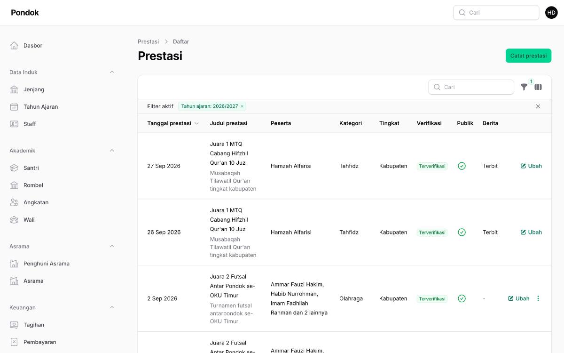Click Tingkat column header
Viewport: 564px width, 353px height.
(x=389, y=123)
